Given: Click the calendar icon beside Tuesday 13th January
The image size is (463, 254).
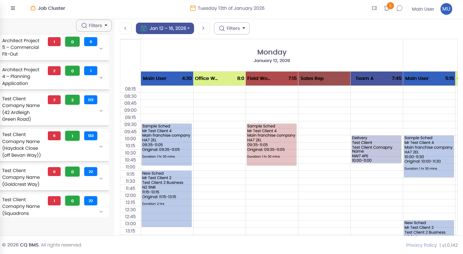Looking at the screenshot, I should pyautogui.click(x=193, y=8).
